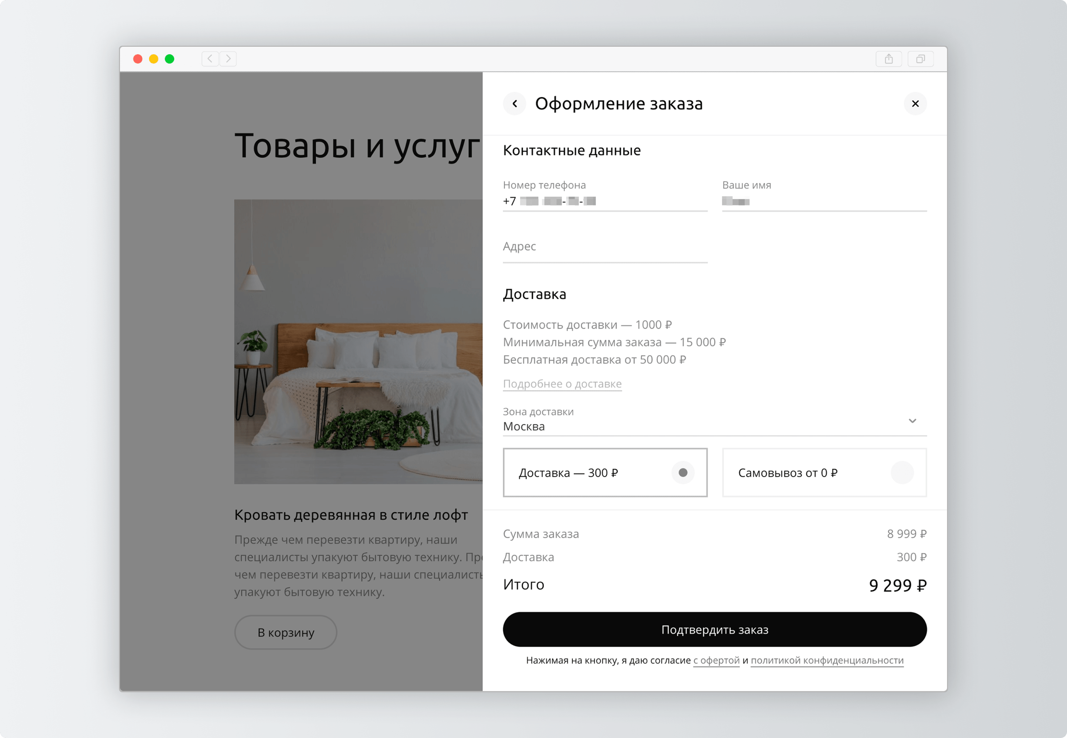Click the back arrow beside Оформление заказа
1067x738 pixels.
pyautogui.click(x=514, y=104)
